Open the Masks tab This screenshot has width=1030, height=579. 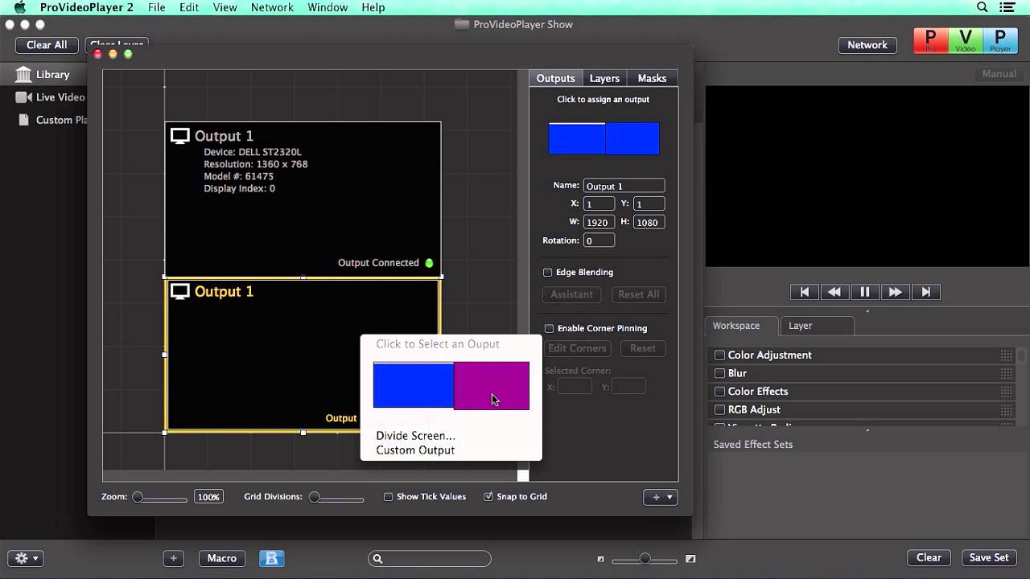coord(652,78)
